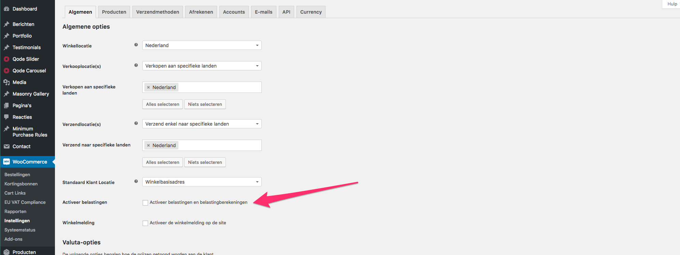Click the Pagina's pages icon
The width and height of the screenshot is (680, 255).
tap(6, 105)
